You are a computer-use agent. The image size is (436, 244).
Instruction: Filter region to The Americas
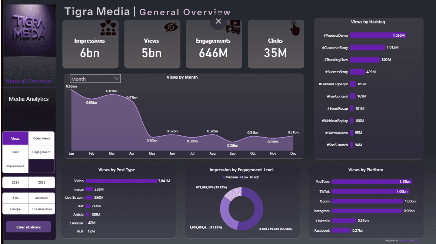pos(42,209)
